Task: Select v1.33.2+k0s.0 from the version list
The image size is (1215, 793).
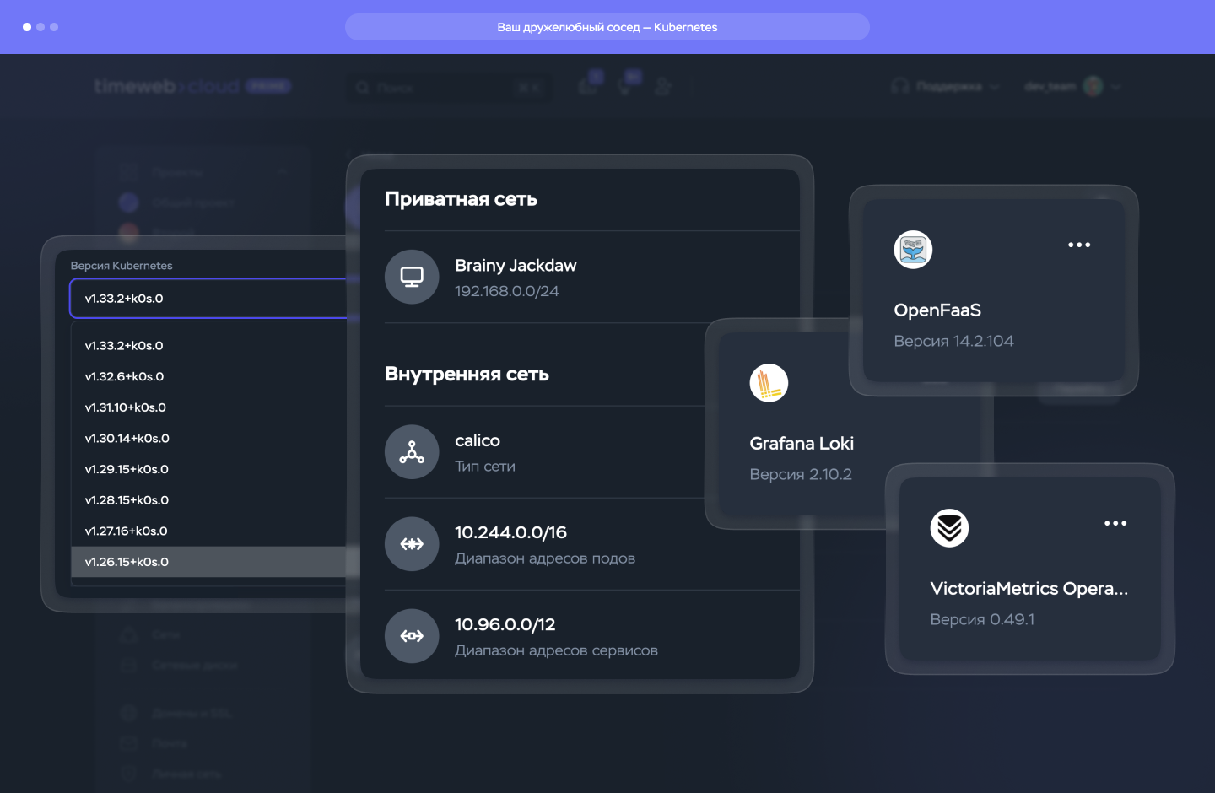Action: point(209,346)
